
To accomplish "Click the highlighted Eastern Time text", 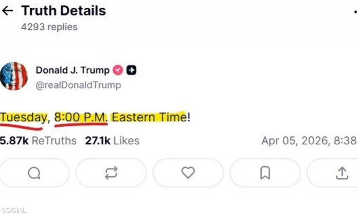I will 148,118.
